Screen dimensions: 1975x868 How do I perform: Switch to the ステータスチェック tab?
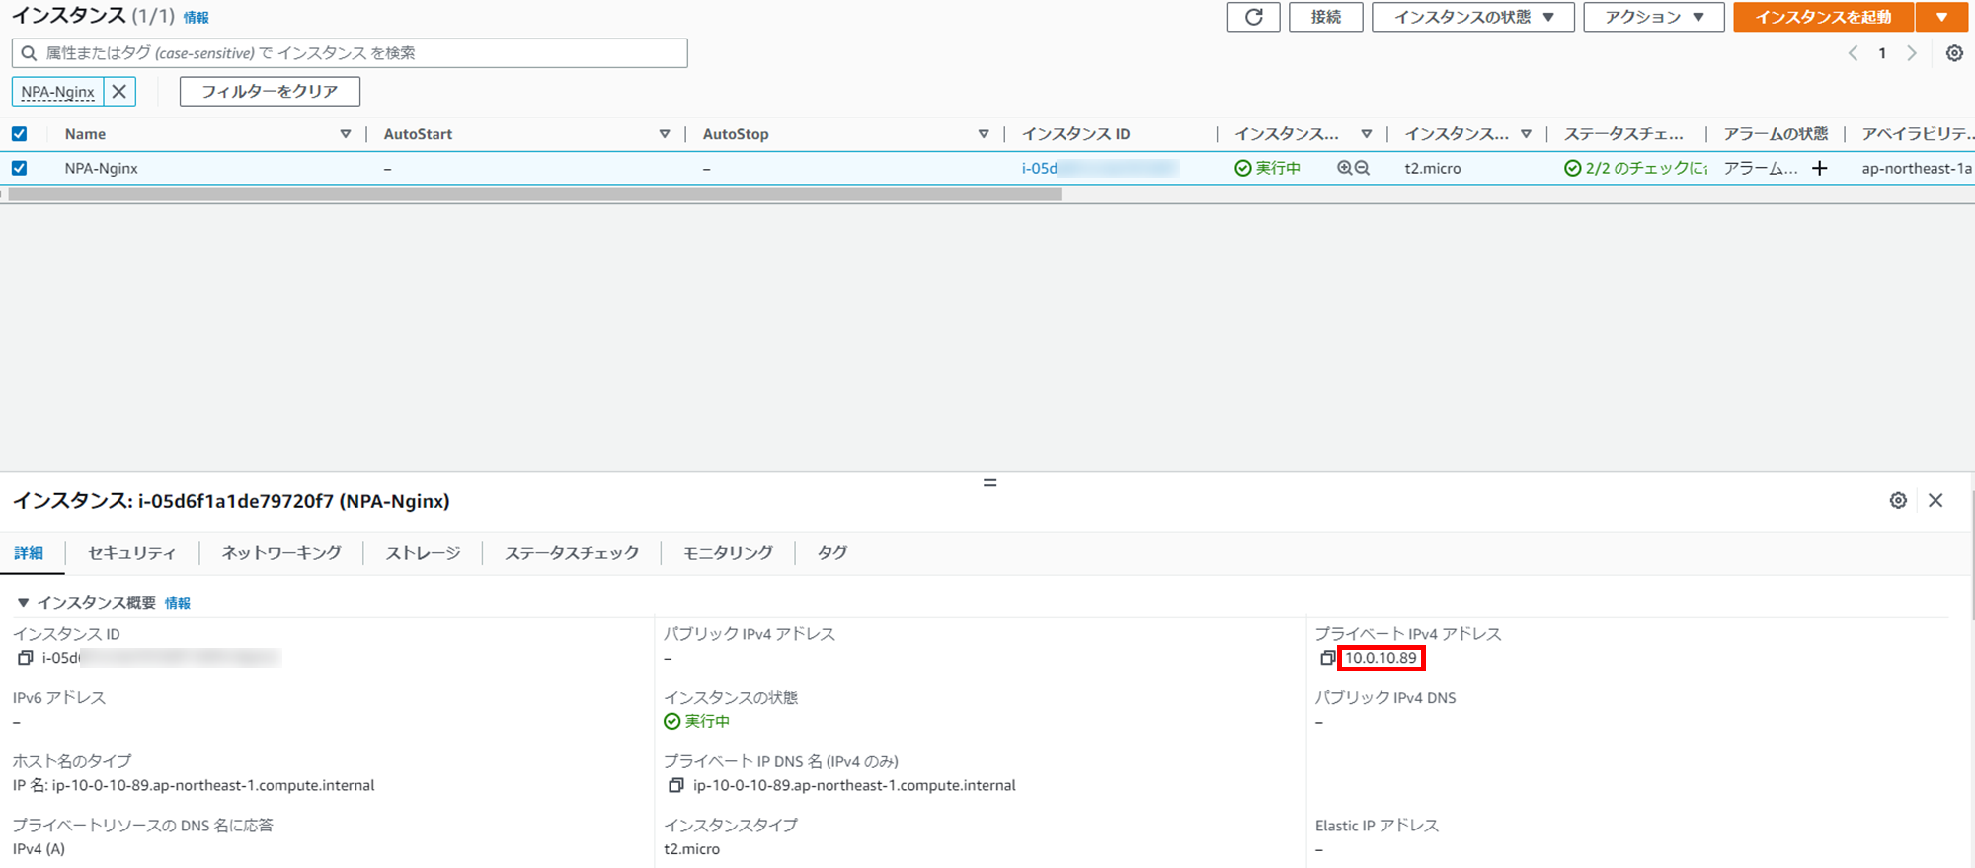pos(572,553)
